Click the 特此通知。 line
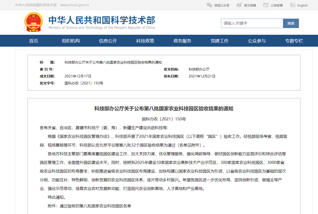Screen dimensions: 318x214 point(57,197)
